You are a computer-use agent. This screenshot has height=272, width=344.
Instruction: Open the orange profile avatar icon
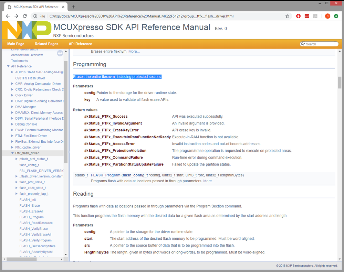[327, 16]
